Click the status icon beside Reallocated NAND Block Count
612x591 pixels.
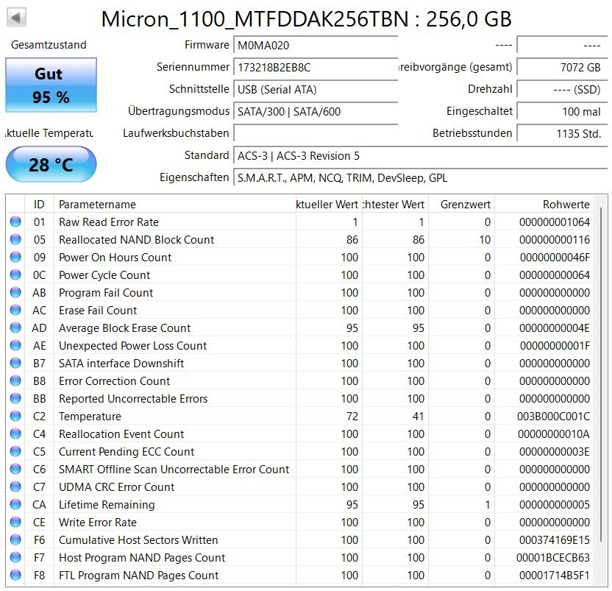click(x=15, y=239)
